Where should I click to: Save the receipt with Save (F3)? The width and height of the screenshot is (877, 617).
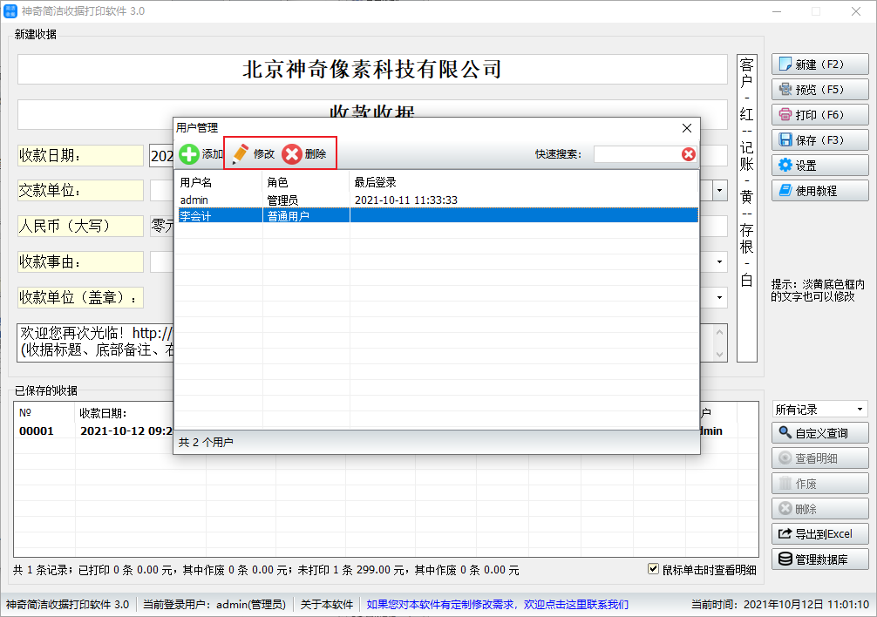pos(819,140)
